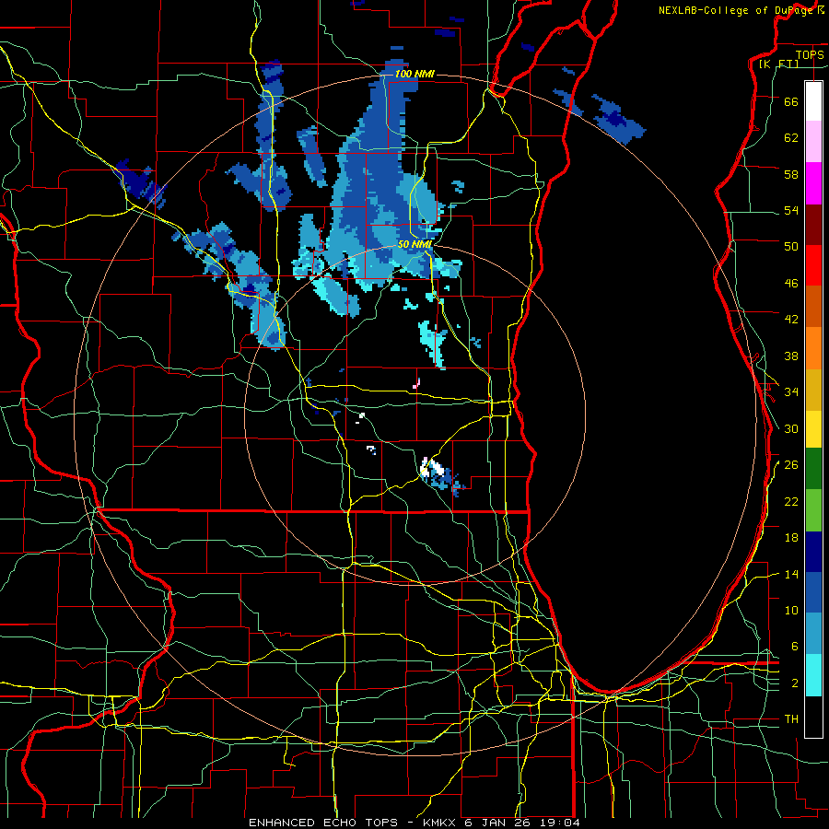Image resolution: width=829 pixels, height=829 pixels.
Task: Click the light green swatch between 18 and 22
Action: pos(813,510)
